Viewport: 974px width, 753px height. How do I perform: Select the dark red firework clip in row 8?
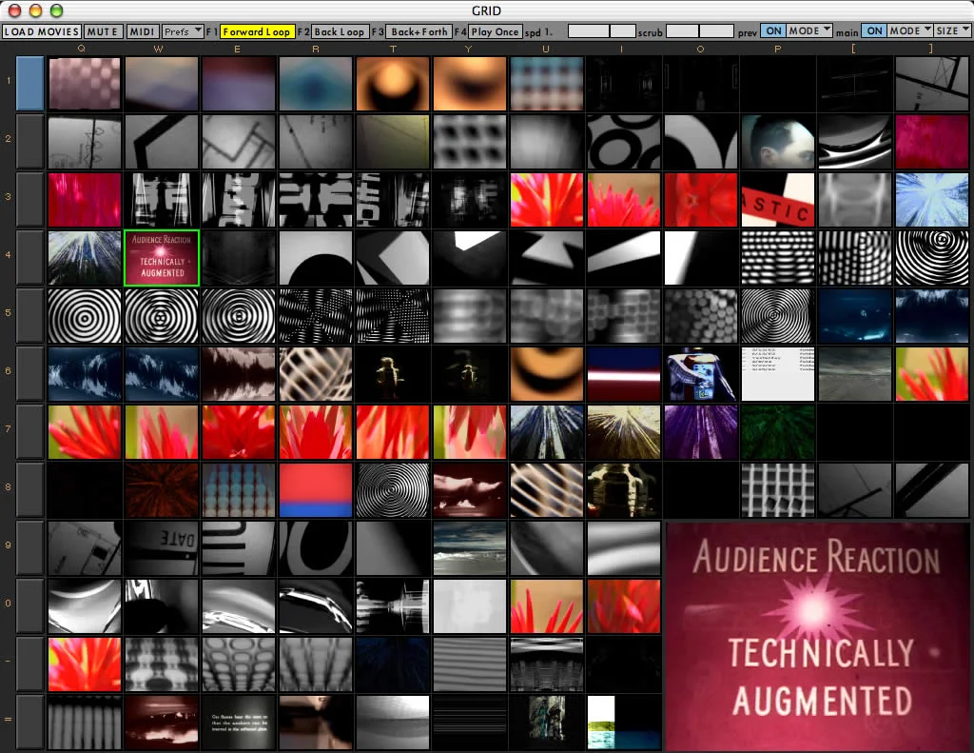pyautogui.click(x=162, y=489)
